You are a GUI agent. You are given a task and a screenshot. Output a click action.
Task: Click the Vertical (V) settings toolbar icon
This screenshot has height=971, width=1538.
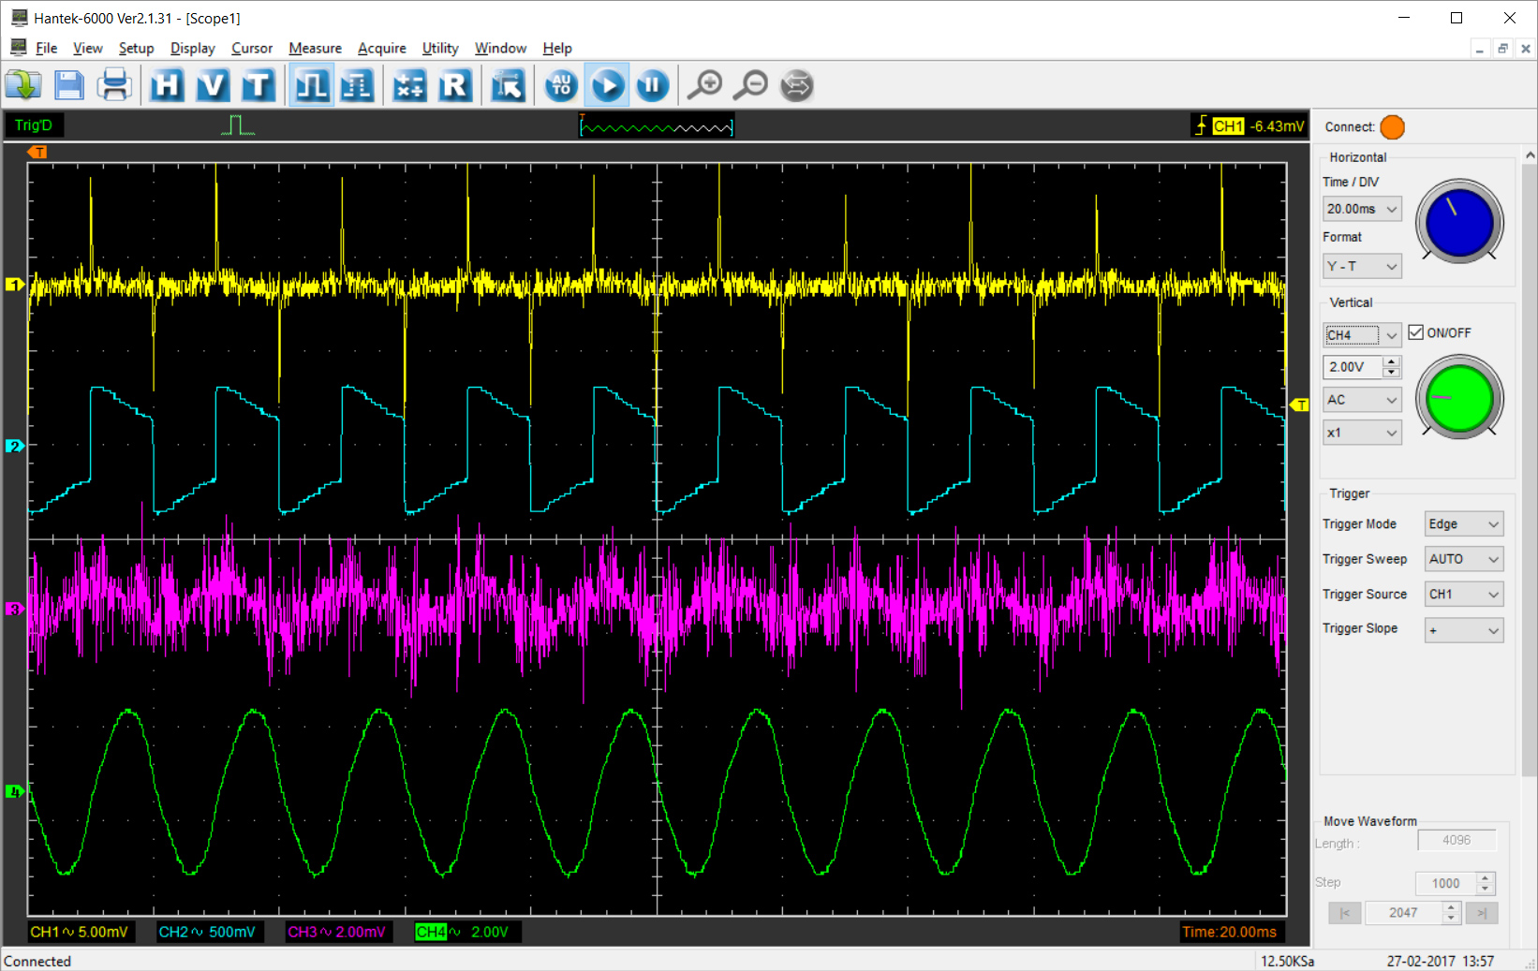213,86
